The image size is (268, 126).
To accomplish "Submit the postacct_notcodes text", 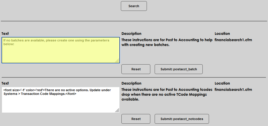I will click(x=182, y=119).
